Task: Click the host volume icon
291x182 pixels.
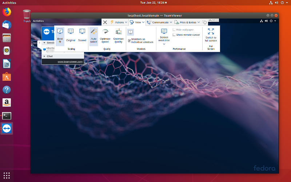Action: tap(276, 3)
